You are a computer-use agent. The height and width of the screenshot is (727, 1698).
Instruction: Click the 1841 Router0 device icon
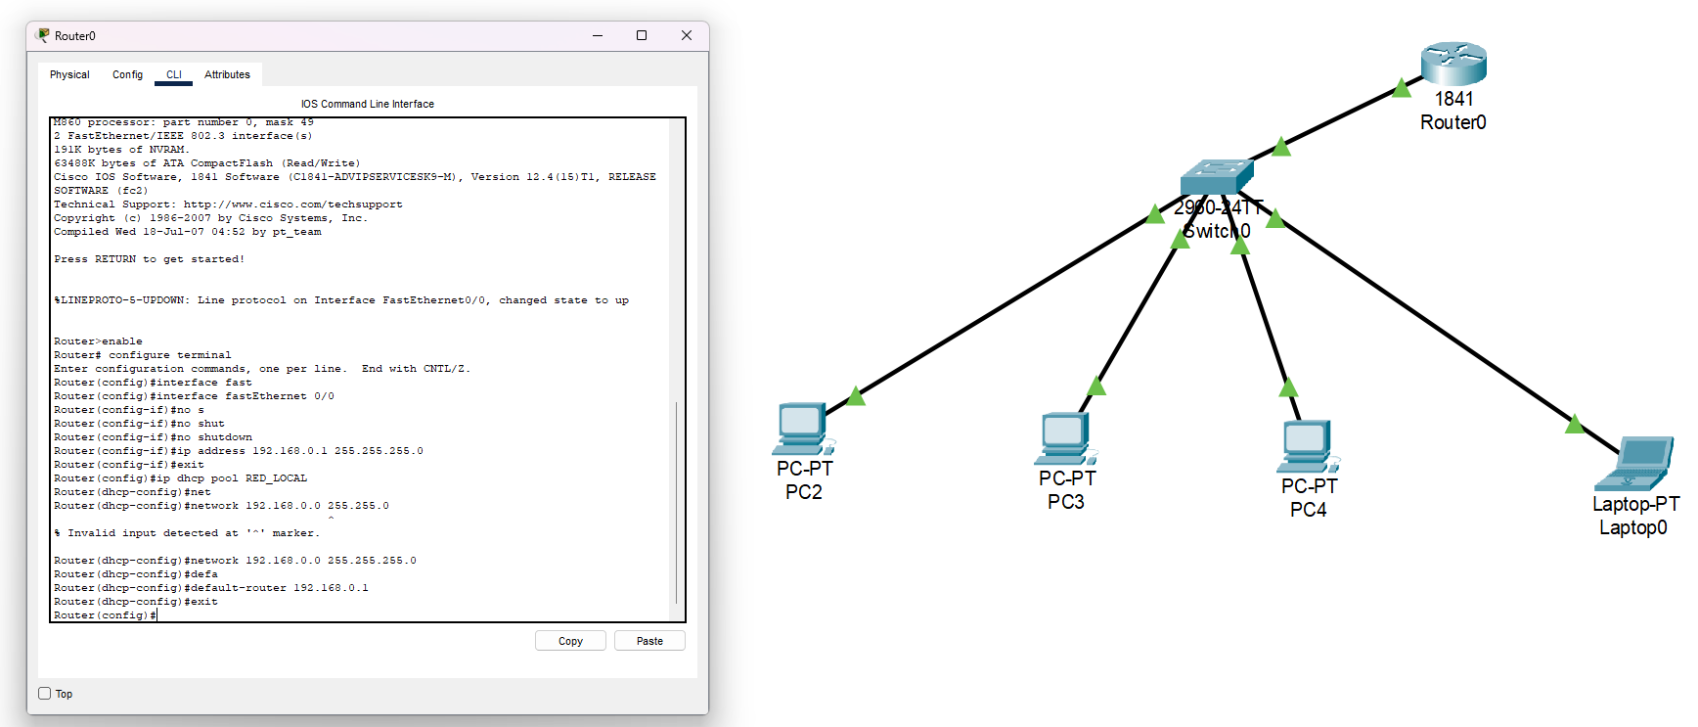click(x=1453, y=63)
